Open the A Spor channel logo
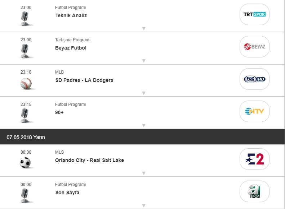This screenshot has height=209, width=285. click(254, 191)
